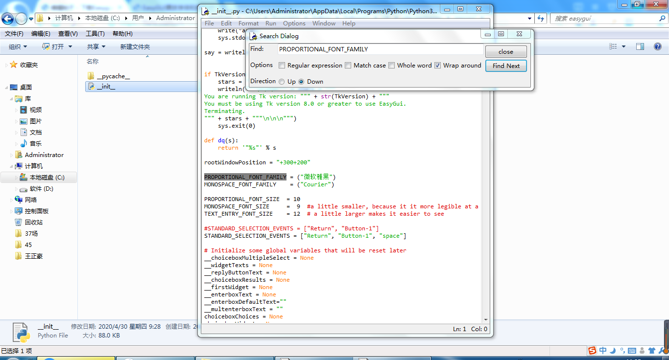Click the close button in Search Dialog
Viewport: 669px width, 360px height.
pos(506,51)
